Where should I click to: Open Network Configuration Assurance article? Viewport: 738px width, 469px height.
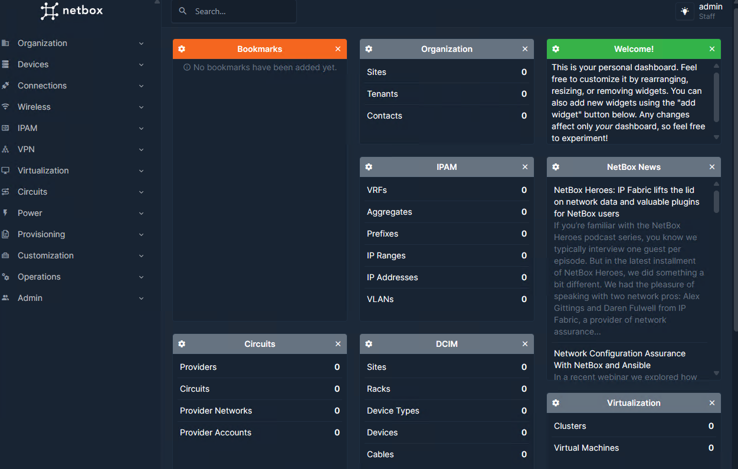[x=619, y=359]
